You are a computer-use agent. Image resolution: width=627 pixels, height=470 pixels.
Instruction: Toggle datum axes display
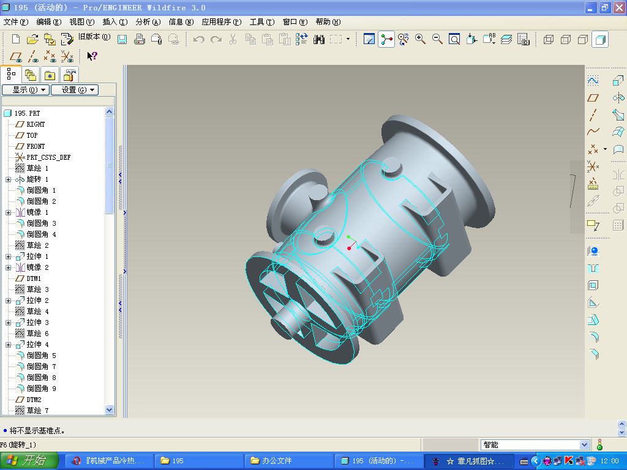33,56
